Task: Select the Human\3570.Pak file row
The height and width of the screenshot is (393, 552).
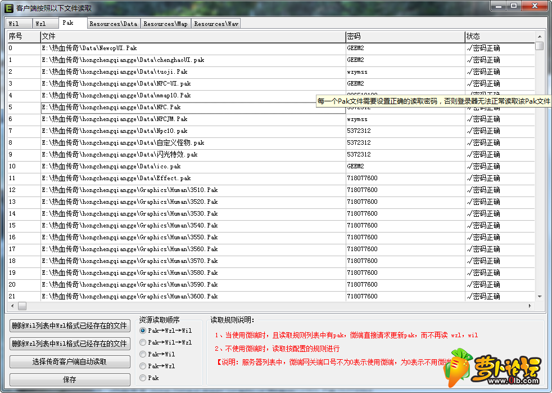Action: click(271, 261)
